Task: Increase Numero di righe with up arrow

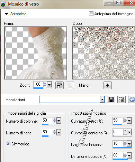Action: pos(54,131)
